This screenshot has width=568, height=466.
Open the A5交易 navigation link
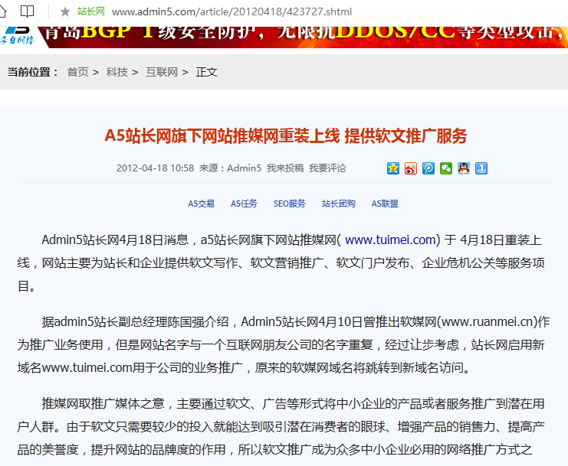tap(201, 204)
